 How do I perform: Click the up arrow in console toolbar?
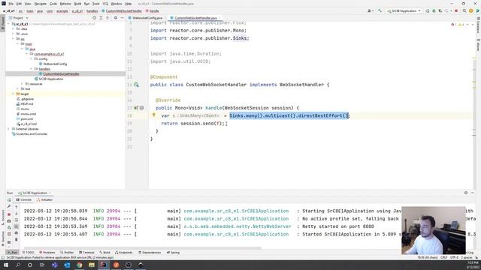pyautogui.click(x=17, y=207)
